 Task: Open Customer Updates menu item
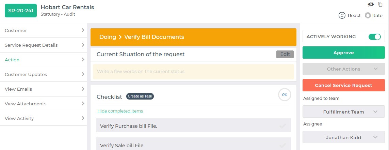click(44, 75)
